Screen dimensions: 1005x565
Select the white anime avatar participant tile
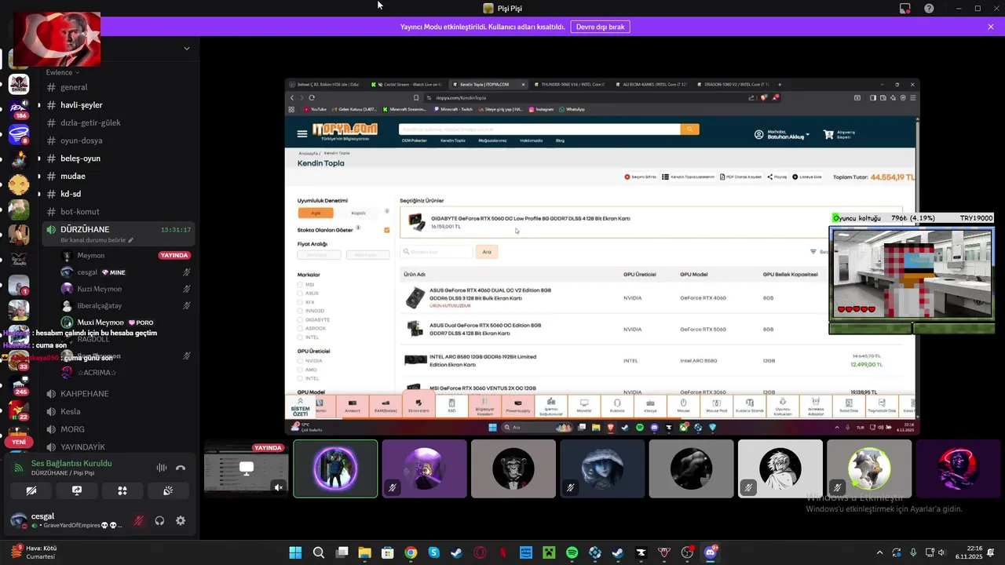click(780, 468)
